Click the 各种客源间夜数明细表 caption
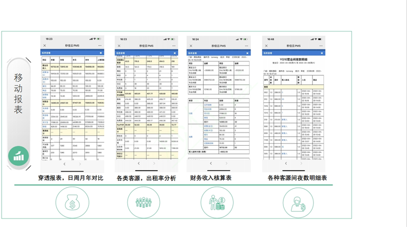 [296, 178]
